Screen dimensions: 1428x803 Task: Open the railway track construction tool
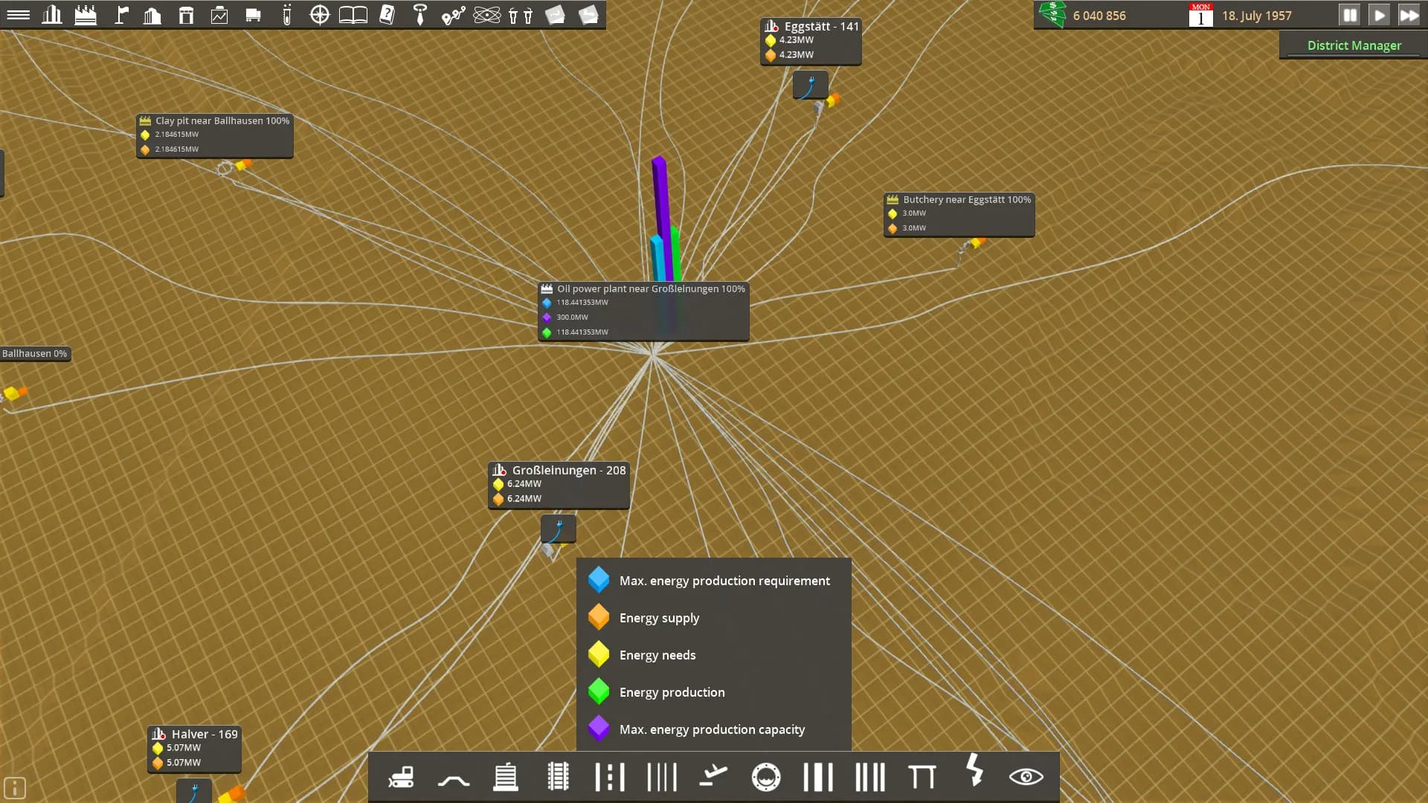[x=557, y=776]
